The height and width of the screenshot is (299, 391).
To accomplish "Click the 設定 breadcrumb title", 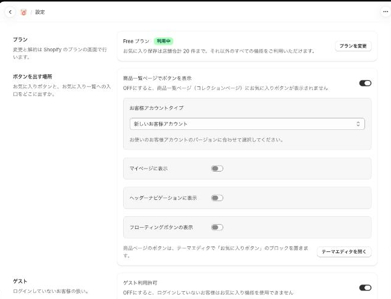I will (40, 12).
